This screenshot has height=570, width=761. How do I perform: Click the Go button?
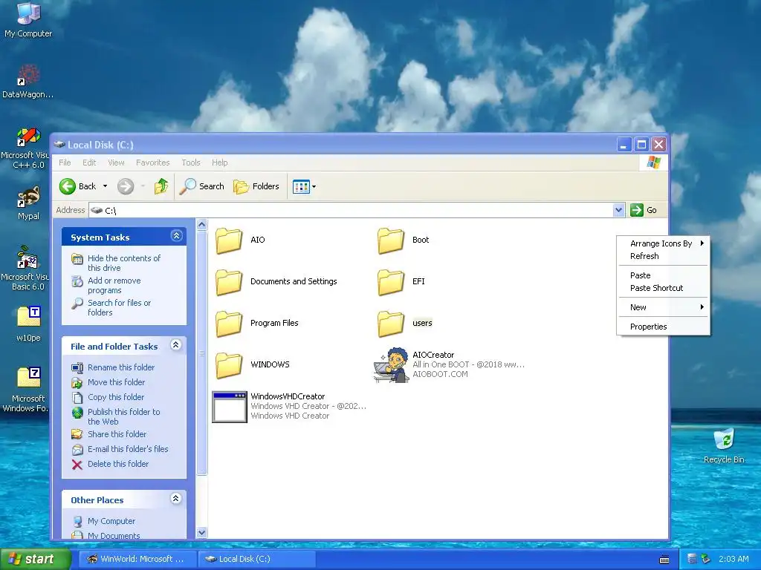[x=644, y=210]
